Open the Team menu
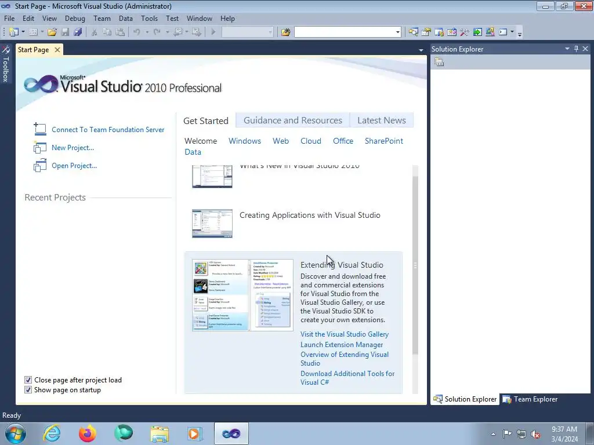 (102, 18)
